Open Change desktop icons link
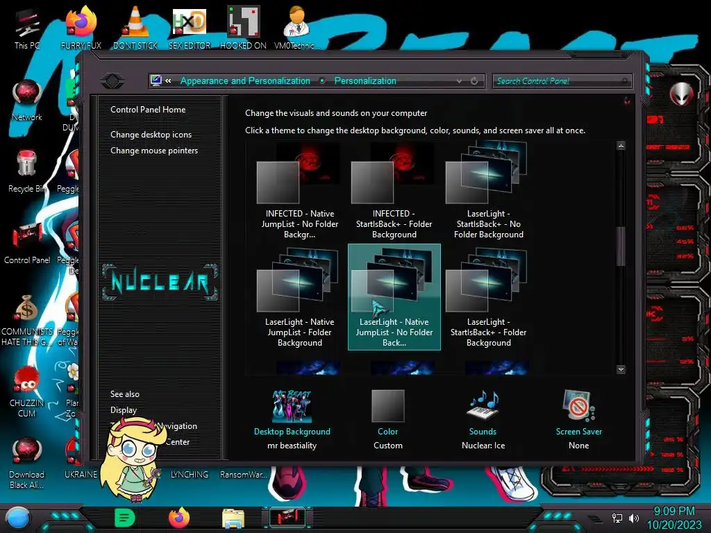Image resolution: width=711 pixels, height=533 pixels. (151, 135)
